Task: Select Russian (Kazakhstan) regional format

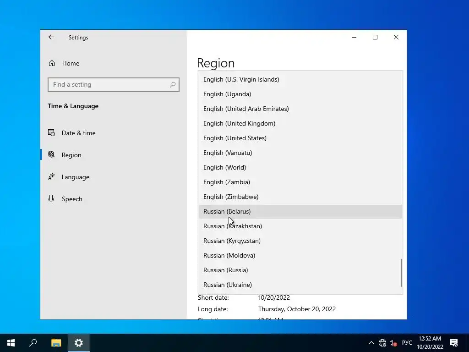Action: click(300, 226)
